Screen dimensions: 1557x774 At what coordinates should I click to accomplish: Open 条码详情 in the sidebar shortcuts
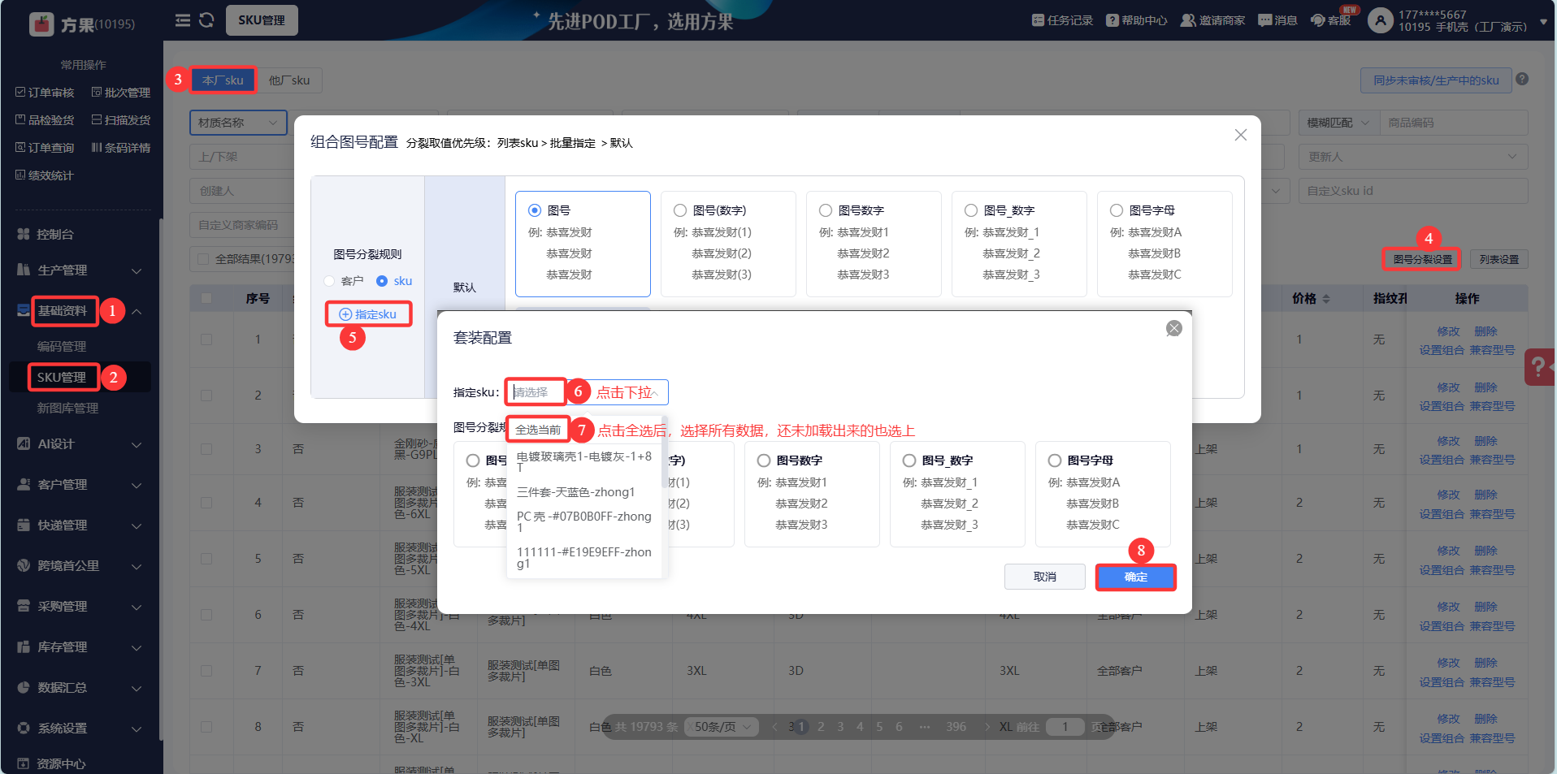pyautogui.click(x=121, y=148)
